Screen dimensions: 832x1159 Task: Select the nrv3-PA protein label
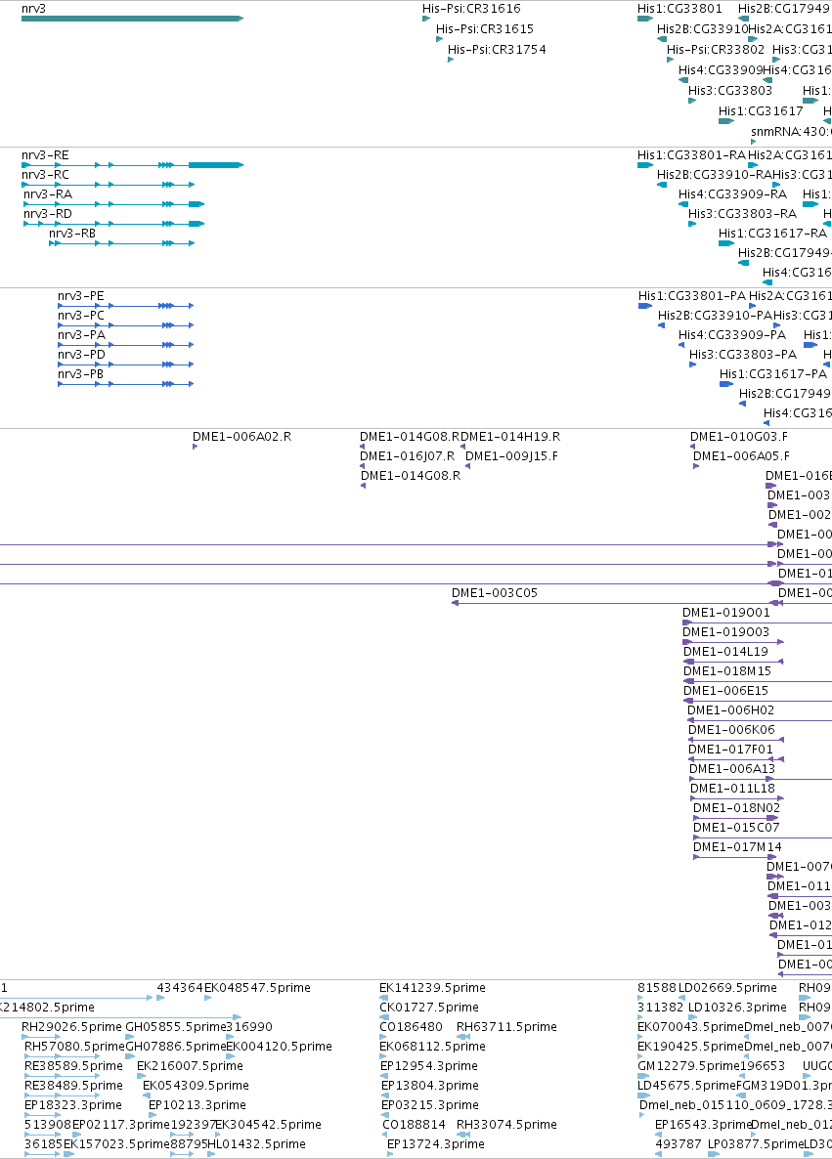click(81, 335)
